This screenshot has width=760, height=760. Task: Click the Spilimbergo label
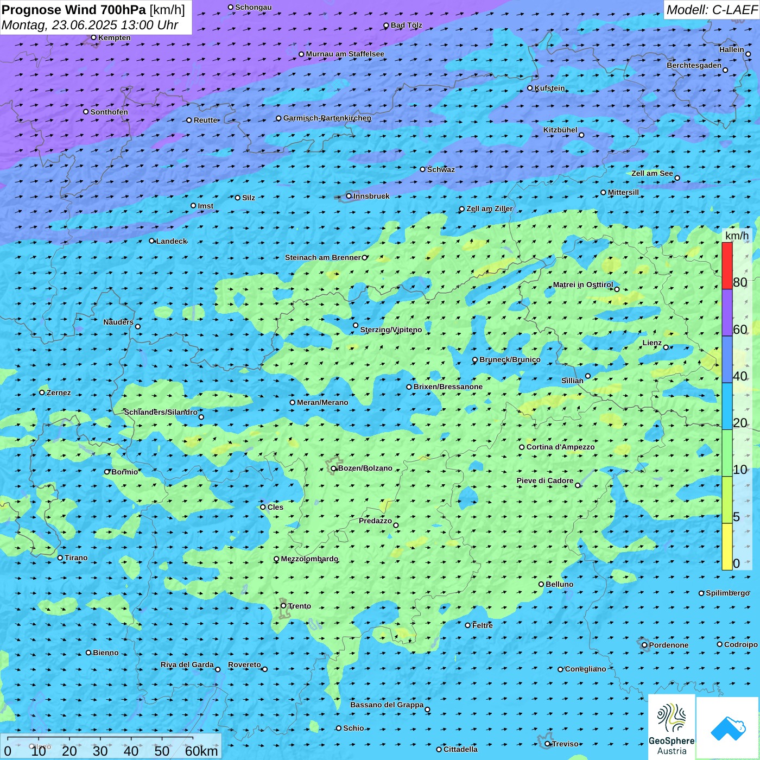(x=727, y=593)
